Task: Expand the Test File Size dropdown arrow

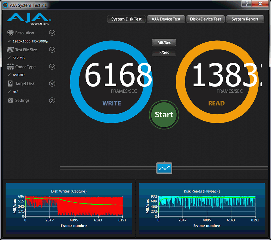Action: (52, 50)
